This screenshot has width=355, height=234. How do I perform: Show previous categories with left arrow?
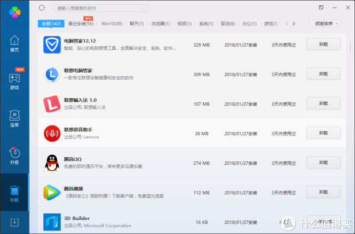click(286, 24)
